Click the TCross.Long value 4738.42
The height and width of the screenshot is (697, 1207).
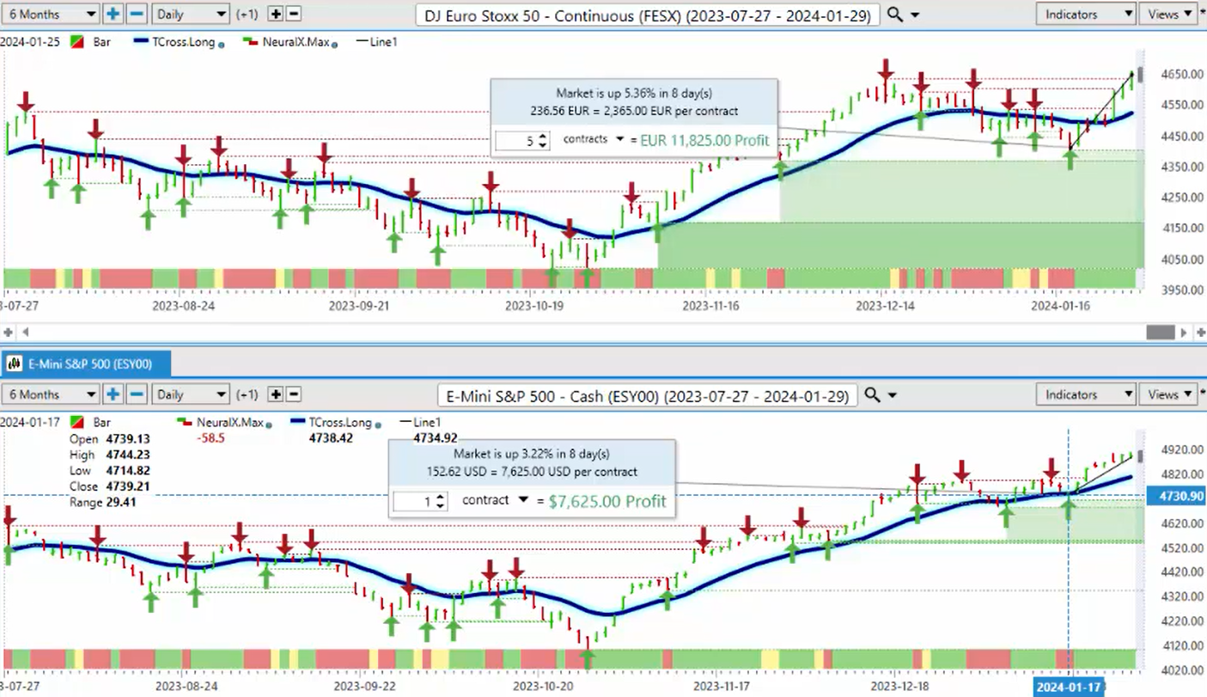331,437
